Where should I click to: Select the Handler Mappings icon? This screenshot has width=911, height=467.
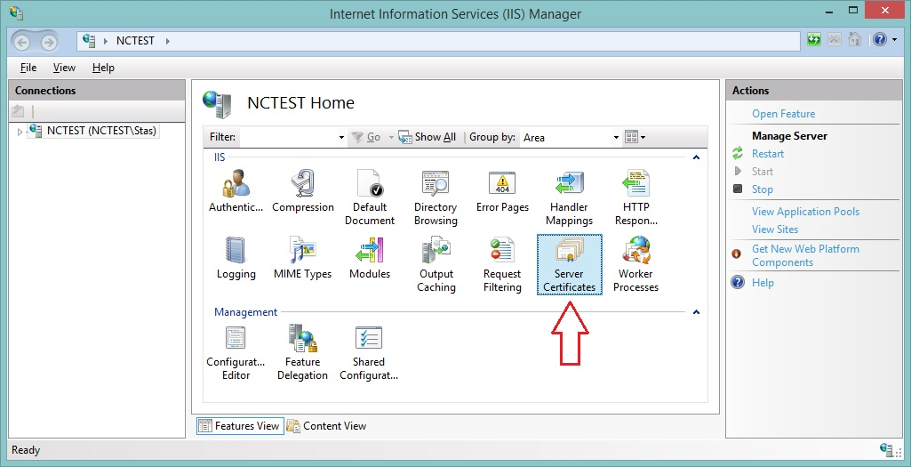point(569,197)
